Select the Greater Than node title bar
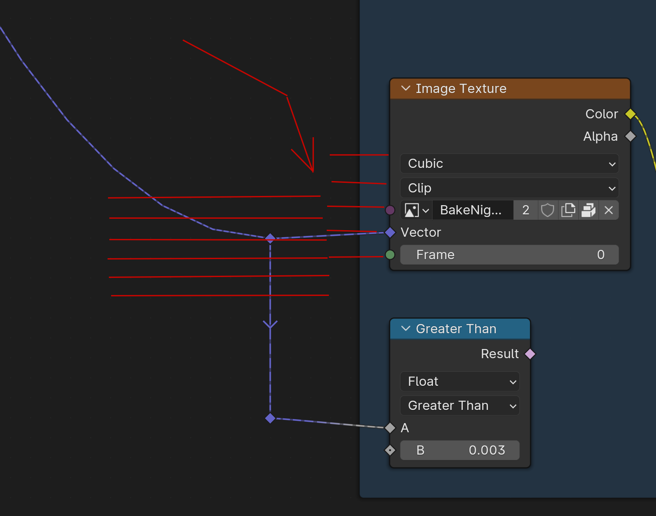The height and width of the screenshot is (516, 656). pos(460,329)
